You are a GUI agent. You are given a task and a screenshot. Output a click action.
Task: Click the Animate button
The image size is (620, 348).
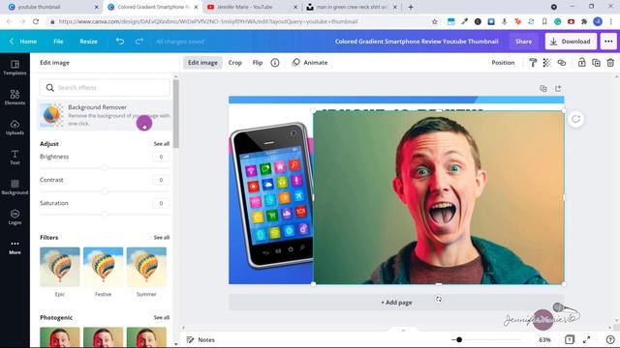point(310,62)
